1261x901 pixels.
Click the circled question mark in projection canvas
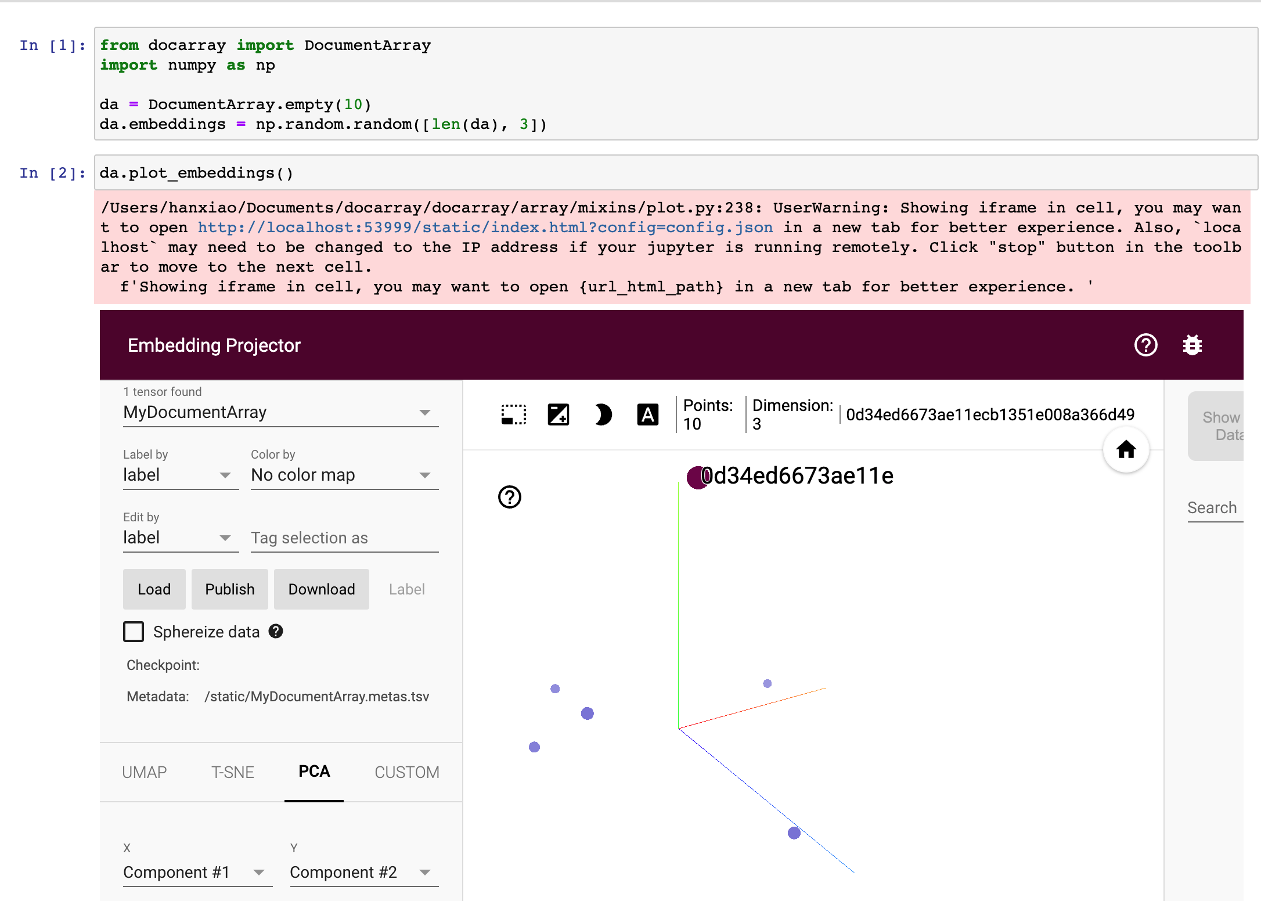[x=510, y=497]
